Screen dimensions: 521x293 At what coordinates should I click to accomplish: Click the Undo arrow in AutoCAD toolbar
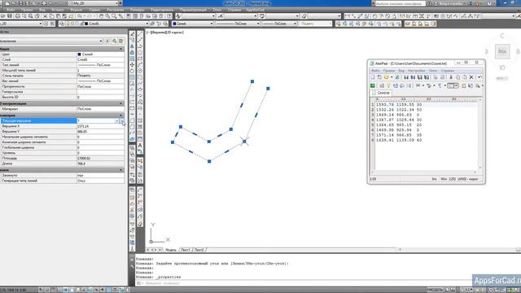(x=80, y=16)
